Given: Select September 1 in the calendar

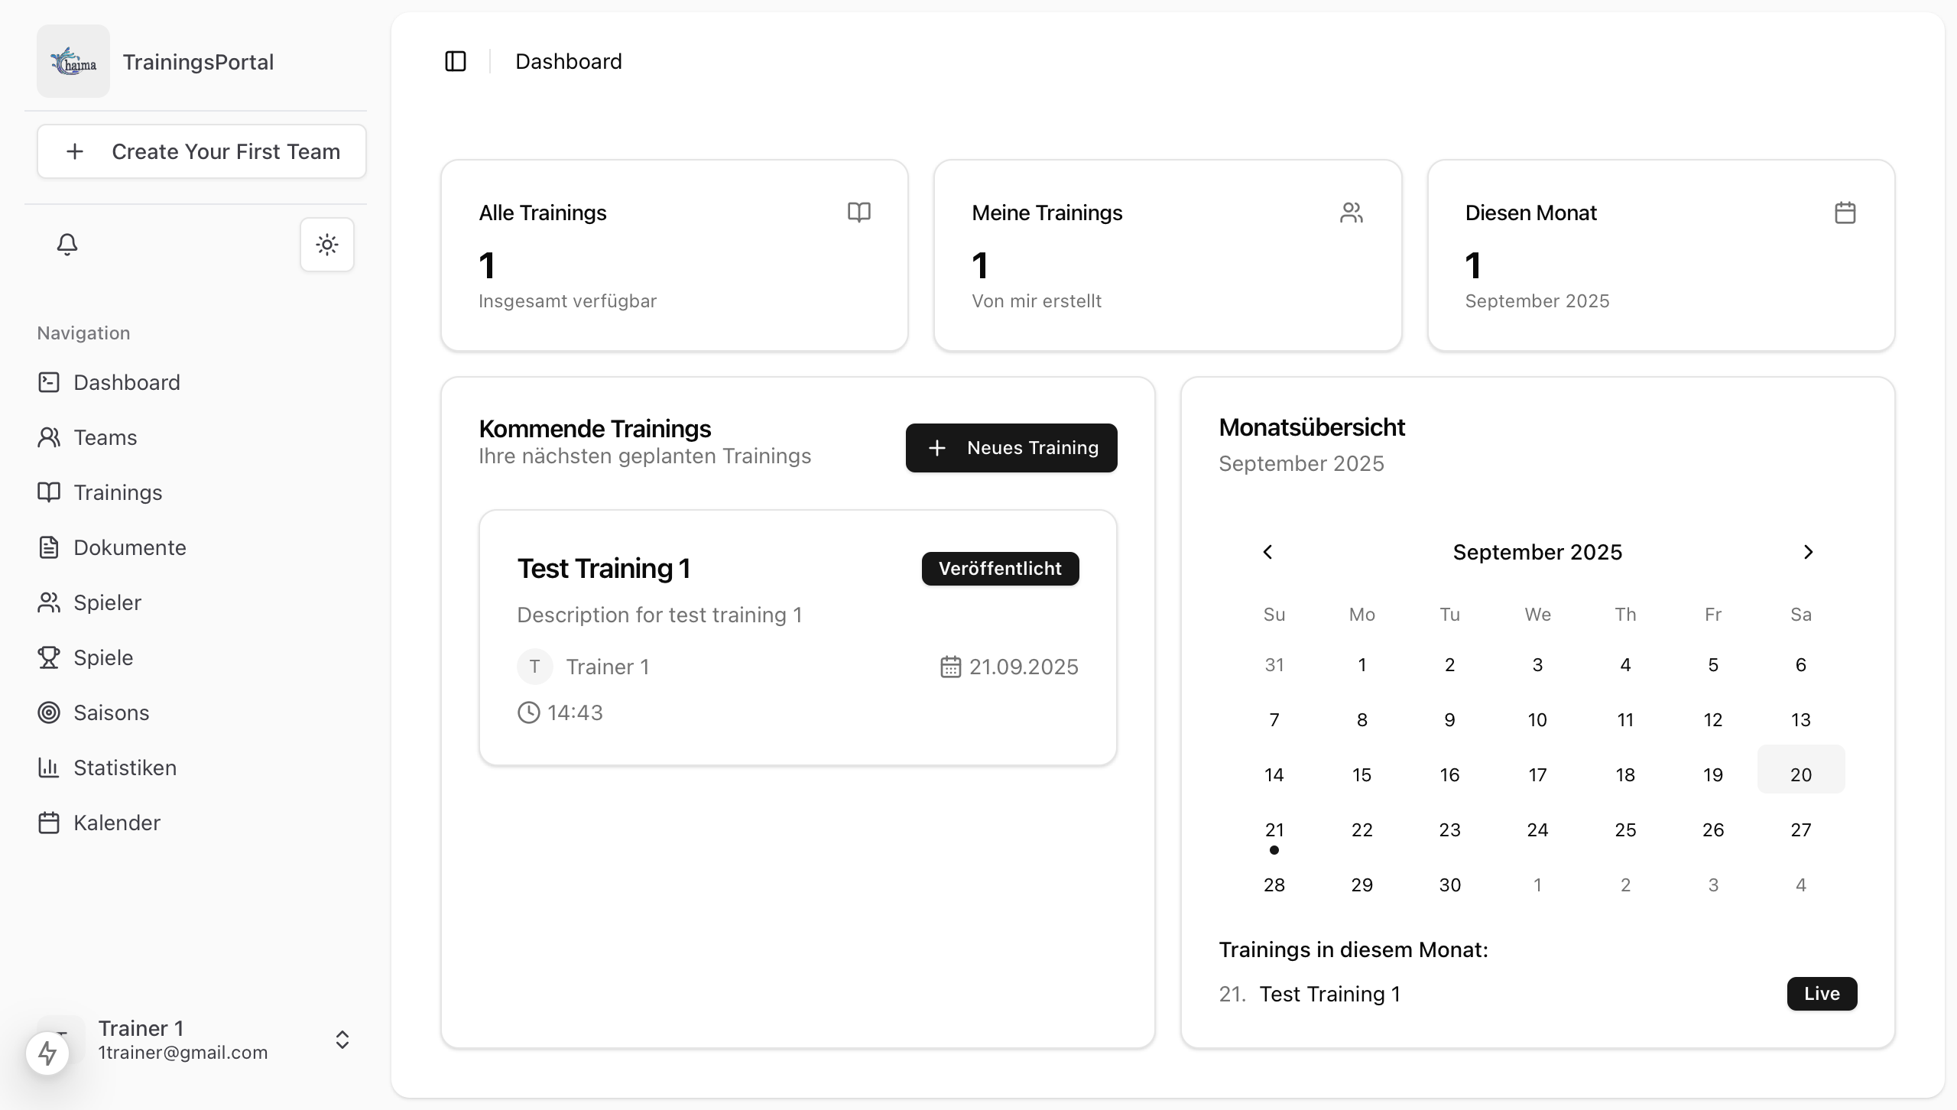Looking at the screenshot, I should (1362, 665).
